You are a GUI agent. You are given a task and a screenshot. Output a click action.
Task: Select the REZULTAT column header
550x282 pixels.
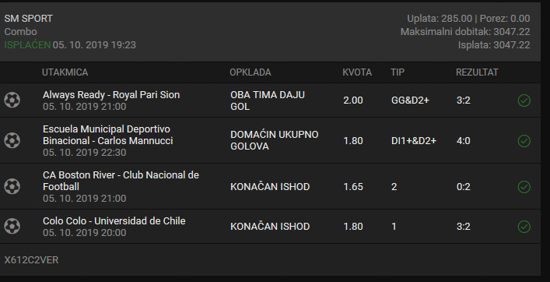(477, 72)
